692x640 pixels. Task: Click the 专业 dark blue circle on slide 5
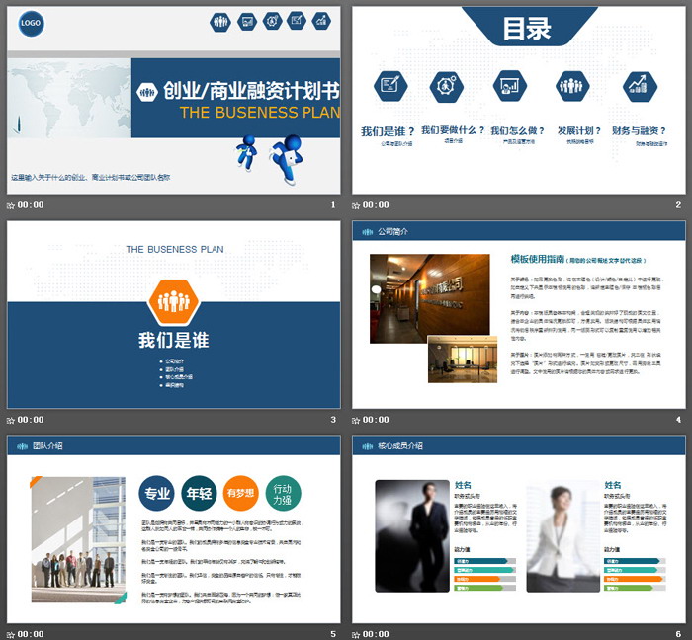pyautogui.click(x=156, y=493)
